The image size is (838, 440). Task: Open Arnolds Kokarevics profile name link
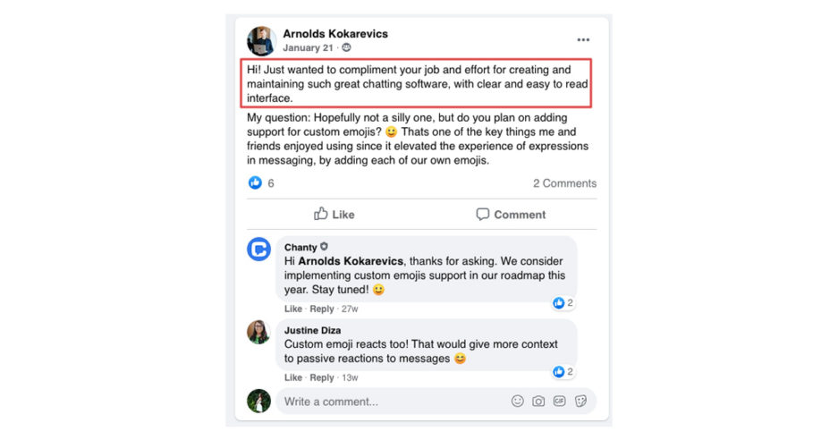(x=335, y=34)
